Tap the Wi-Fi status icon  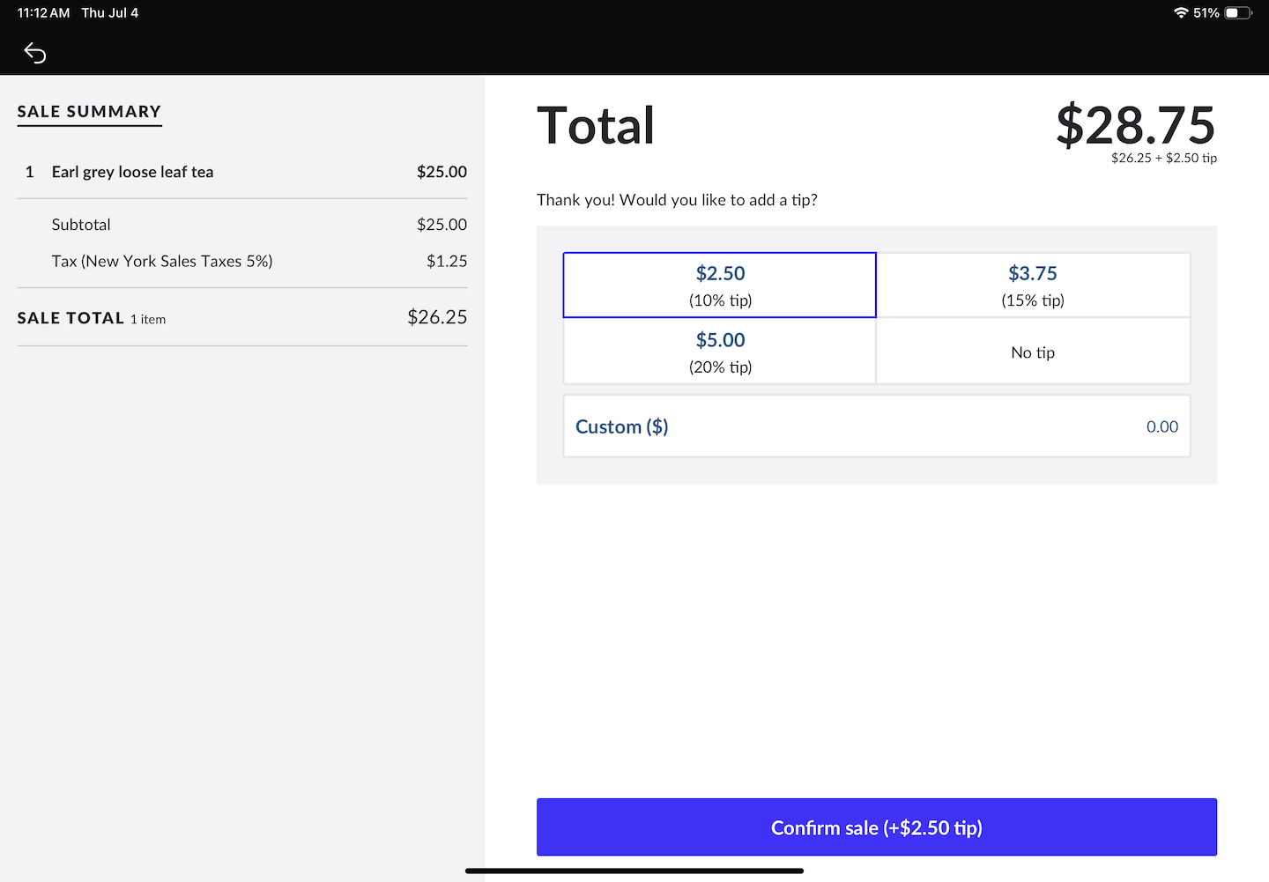point(1181,12)
